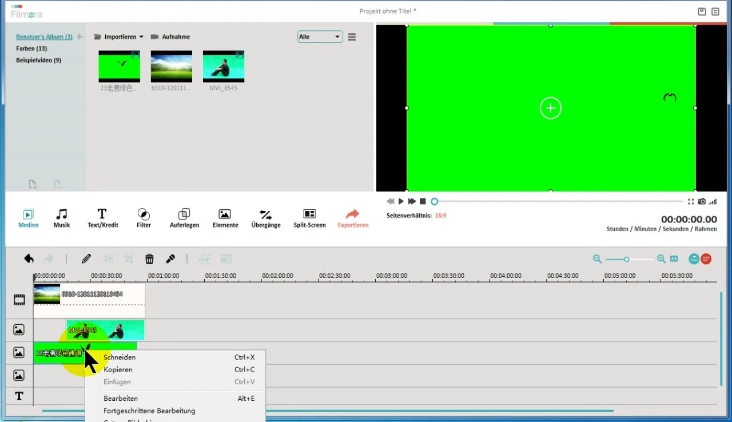The image size is (732, 422).
Task: Click the split scissors icon
Action: tap(109, 259)
